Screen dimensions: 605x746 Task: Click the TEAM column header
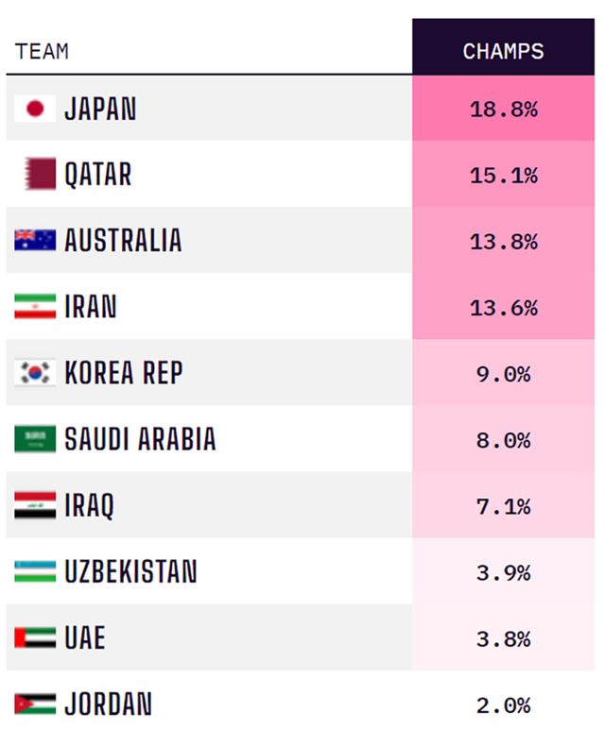click(42, 51)
